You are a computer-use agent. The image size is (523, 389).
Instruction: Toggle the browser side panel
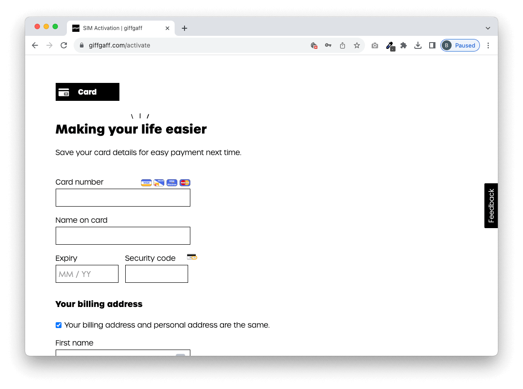coord(432,45)
